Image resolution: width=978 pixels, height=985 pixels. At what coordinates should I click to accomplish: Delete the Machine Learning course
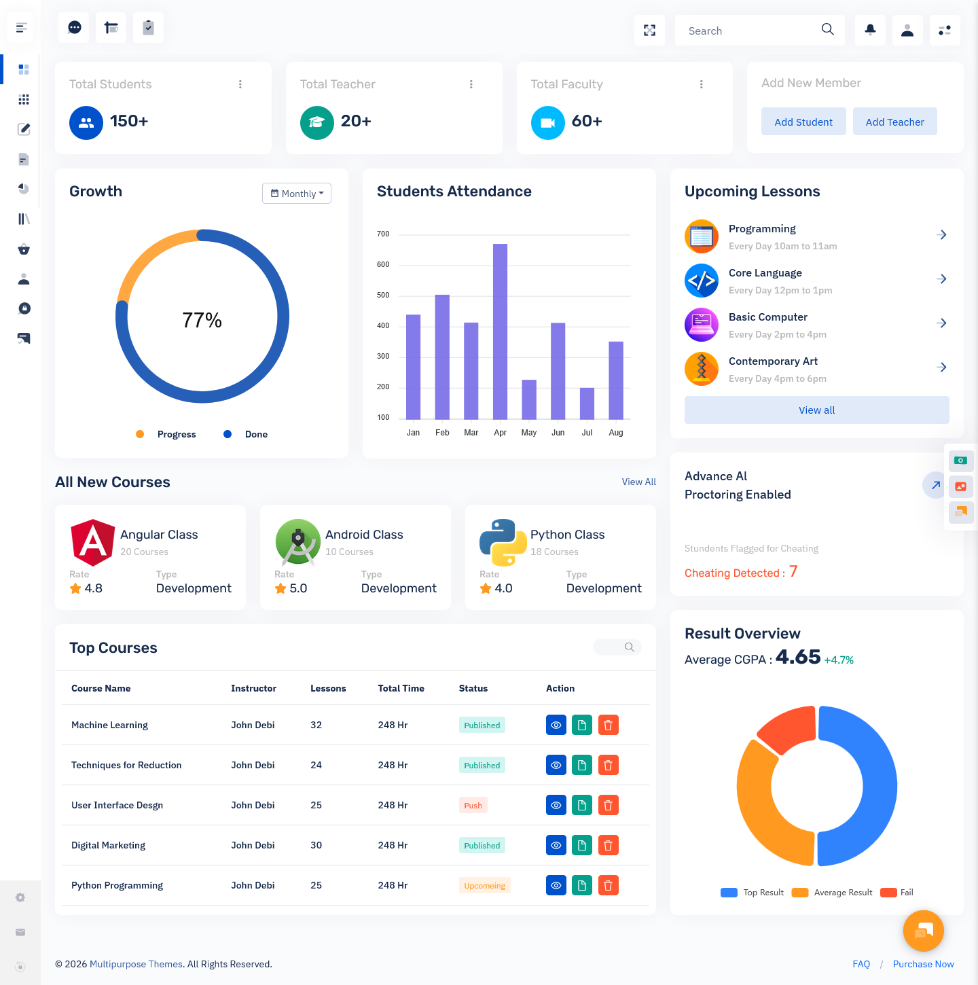608,725
